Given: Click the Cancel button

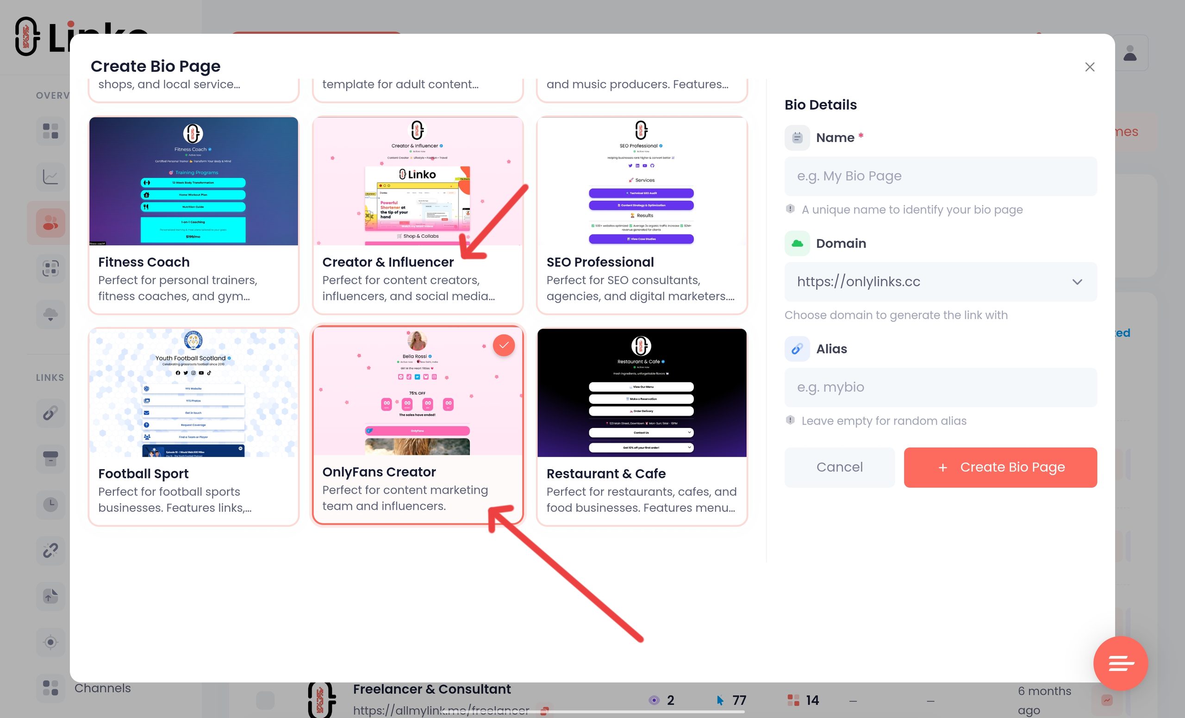Looking at the screenshot, I should coord(839,467).
